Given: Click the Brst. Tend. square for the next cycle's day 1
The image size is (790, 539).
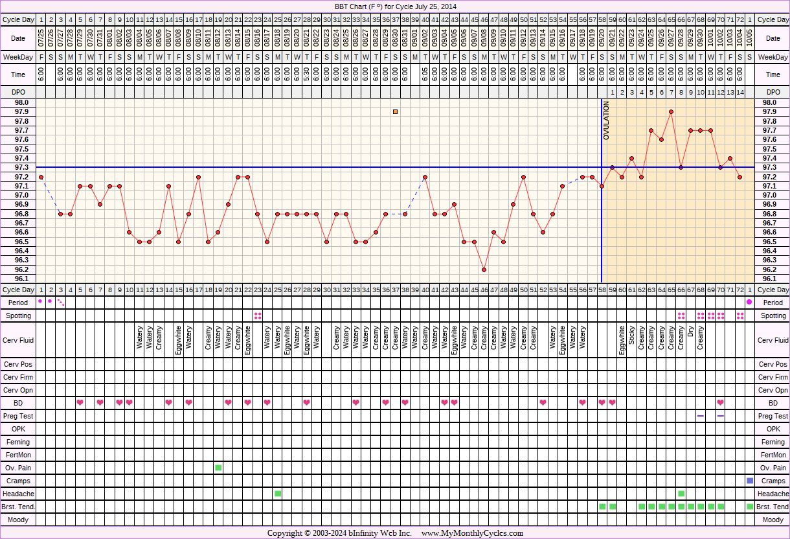Looking at the screenshot, I should (x=749, y=506).
